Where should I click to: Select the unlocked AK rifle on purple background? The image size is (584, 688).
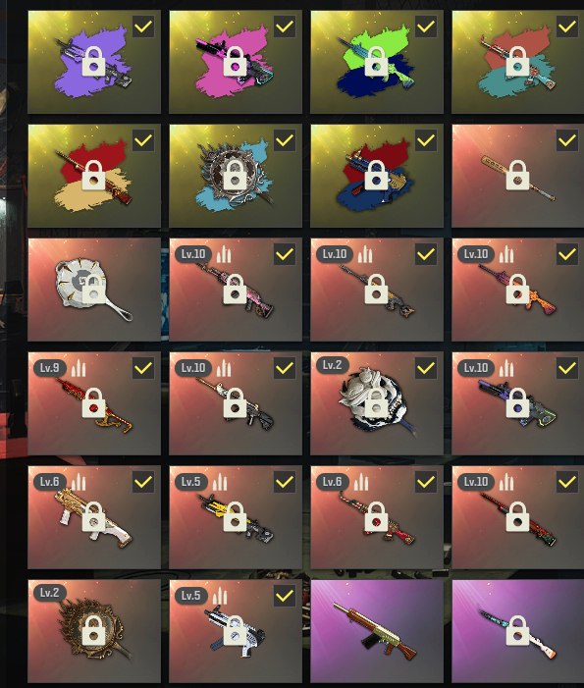(x=377, y=631)
